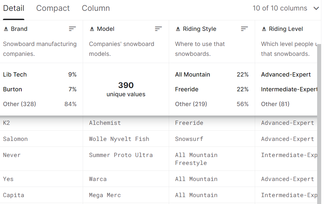The image size is (327, 204).
Task: Click the Burton brand entry
Action: (12, 89)
